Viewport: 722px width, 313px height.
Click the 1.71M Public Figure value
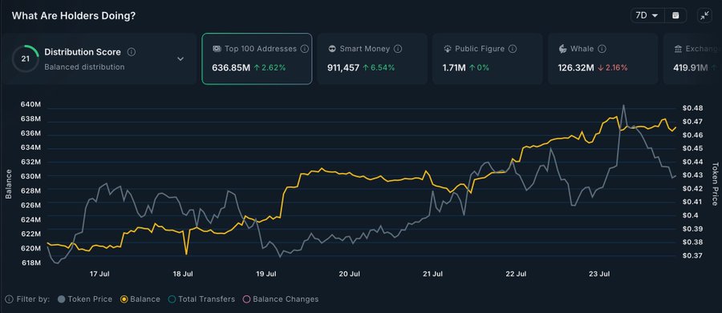[x=454, y=68]
